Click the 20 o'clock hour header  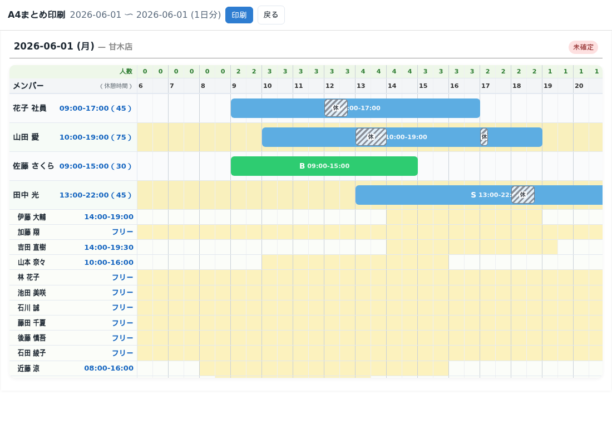[579, 86]
